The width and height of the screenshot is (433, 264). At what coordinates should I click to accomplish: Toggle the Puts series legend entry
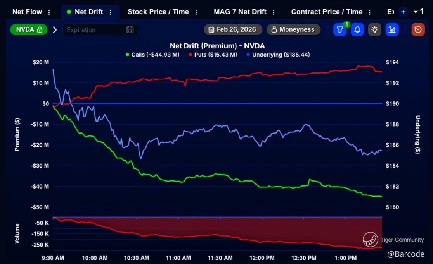[x=213, y=55]
